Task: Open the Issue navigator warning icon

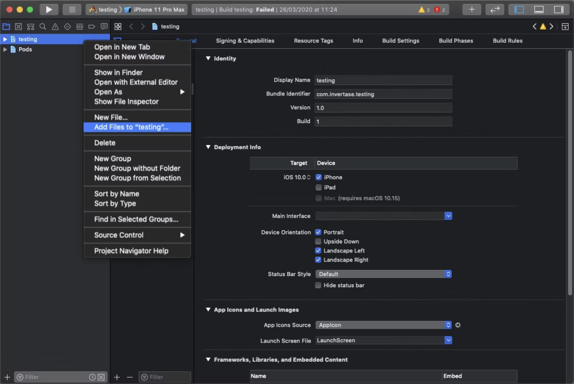Action: (x=55, y=27)
